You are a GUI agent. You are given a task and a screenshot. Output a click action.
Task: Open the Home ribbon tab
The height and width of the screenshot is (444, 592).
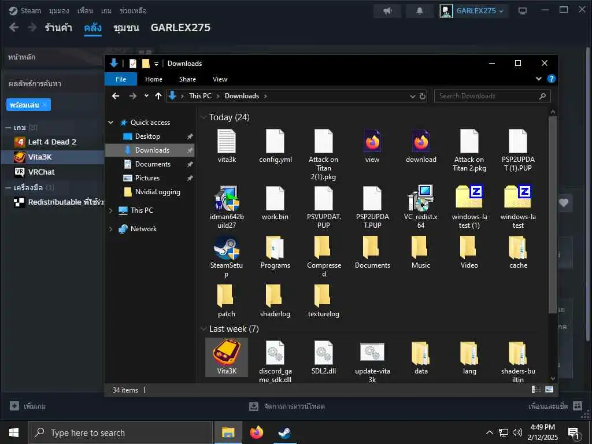pyautogui.click(x=154, y=79)
